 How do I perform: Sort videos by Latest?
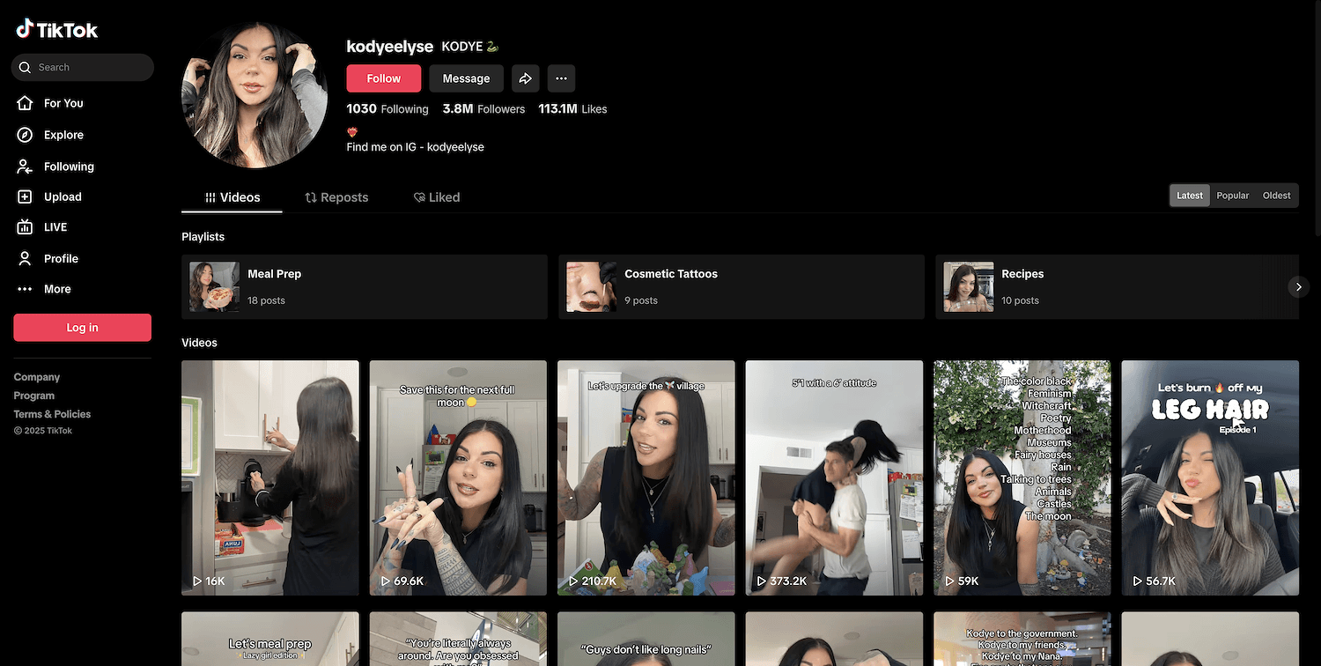[1190, 196]
